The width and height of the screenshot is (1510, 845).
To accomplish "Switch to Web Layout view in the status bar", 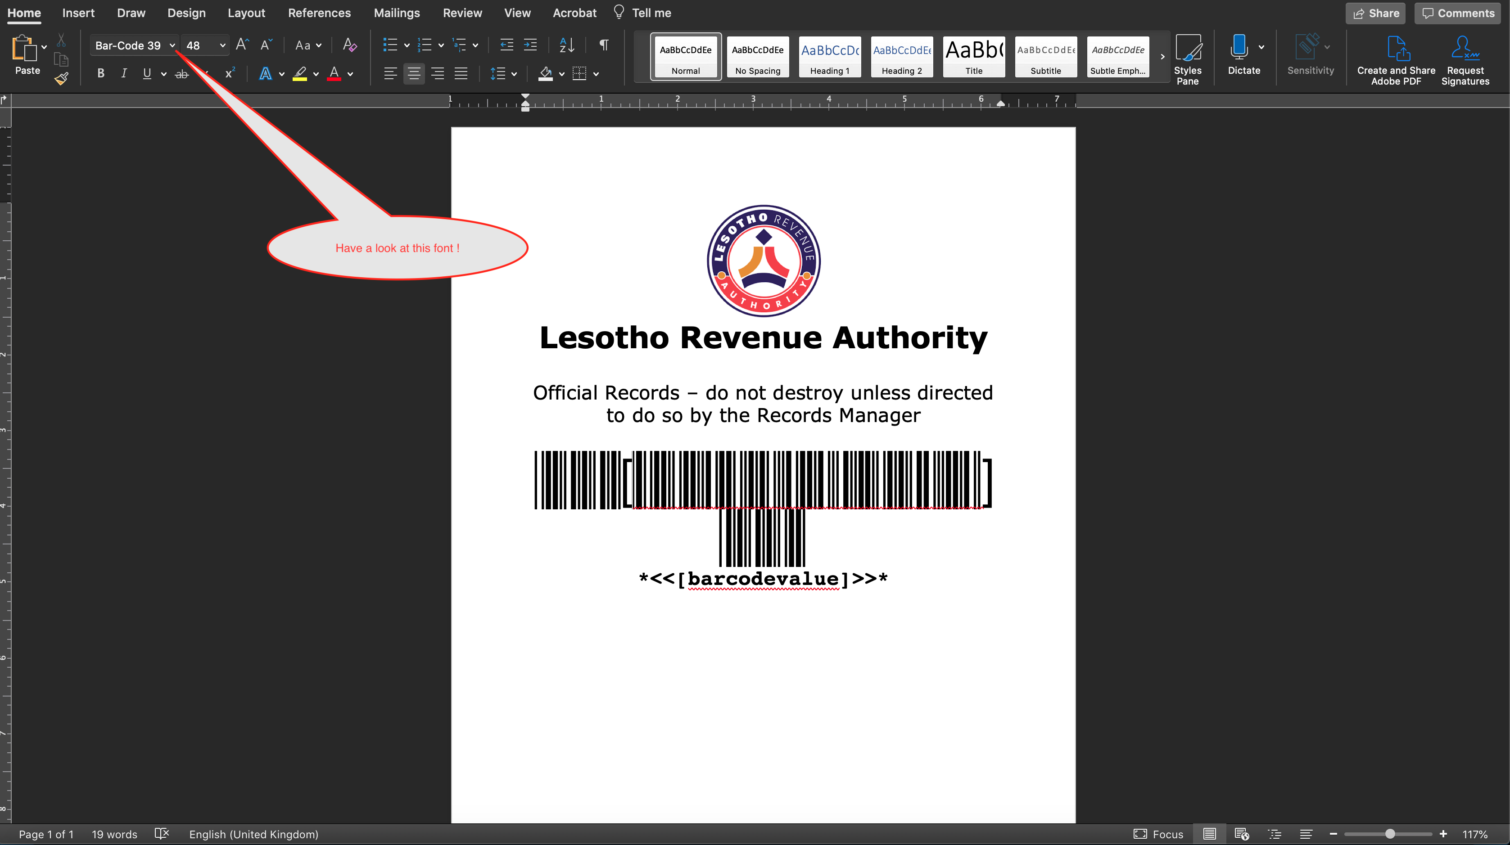I will pos(1242,833).
